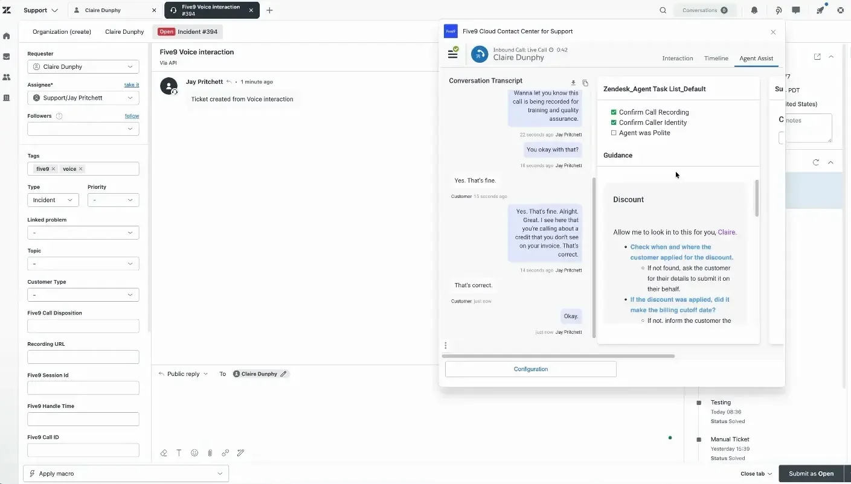851x484 pixels.
Task: Open the Type Incident dropdown
Action: (x=53, y=200)
